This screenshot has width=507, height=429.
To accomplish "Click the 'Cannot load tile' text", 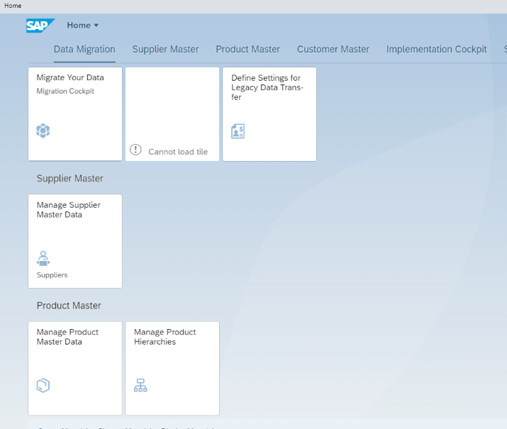I will click(x=177, y=152).
